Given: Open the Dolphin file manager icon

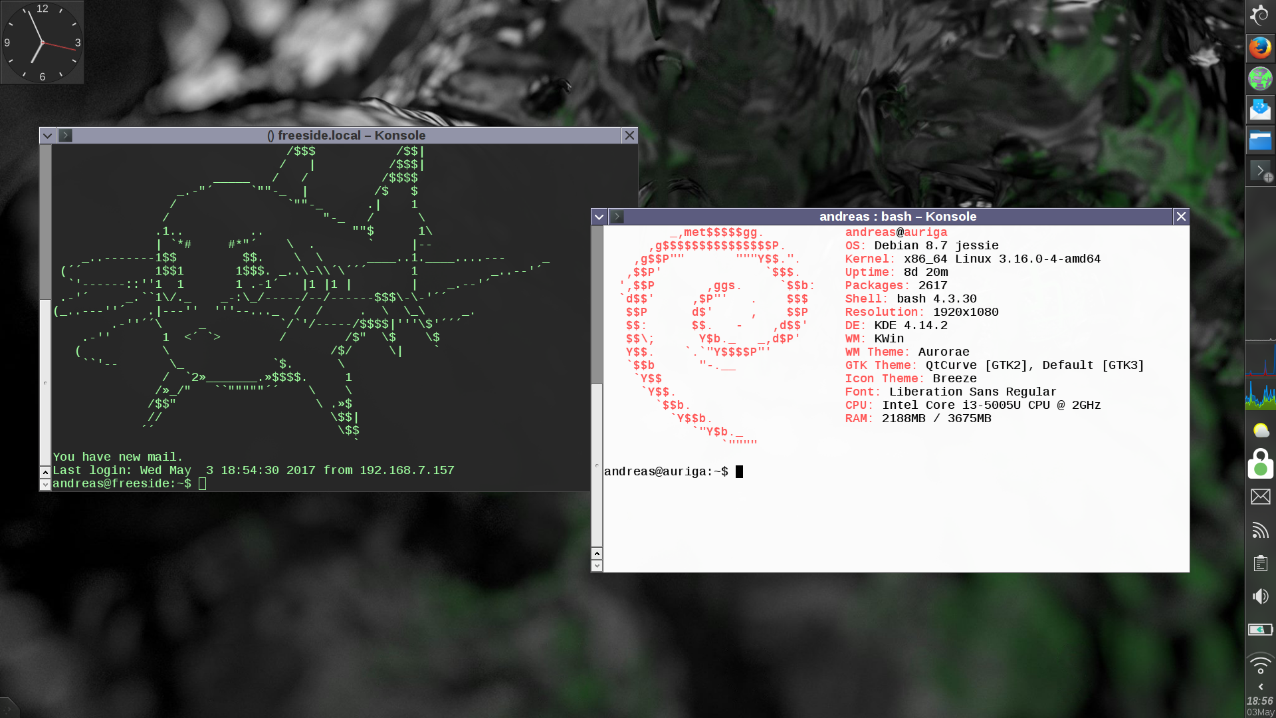Looking at the screenshot, I should 1259,141.
